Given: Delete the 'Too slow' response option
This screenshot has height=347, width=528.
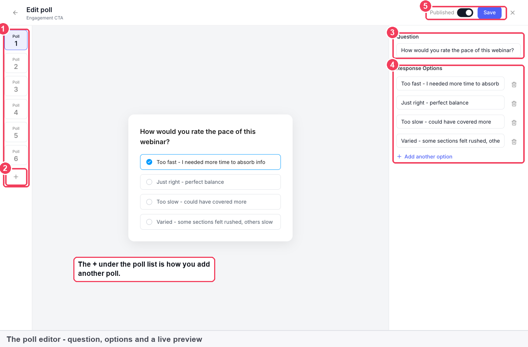Looking at the screenshot, I should click(514, 123).
